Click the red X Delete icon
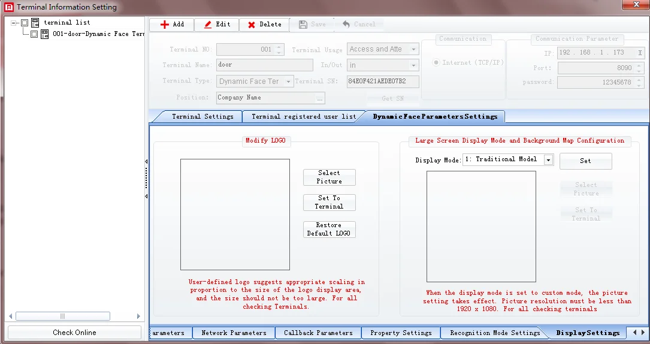The width and height of the screenshot is (650, 344). pyautogui.click(x=252, y=25)
